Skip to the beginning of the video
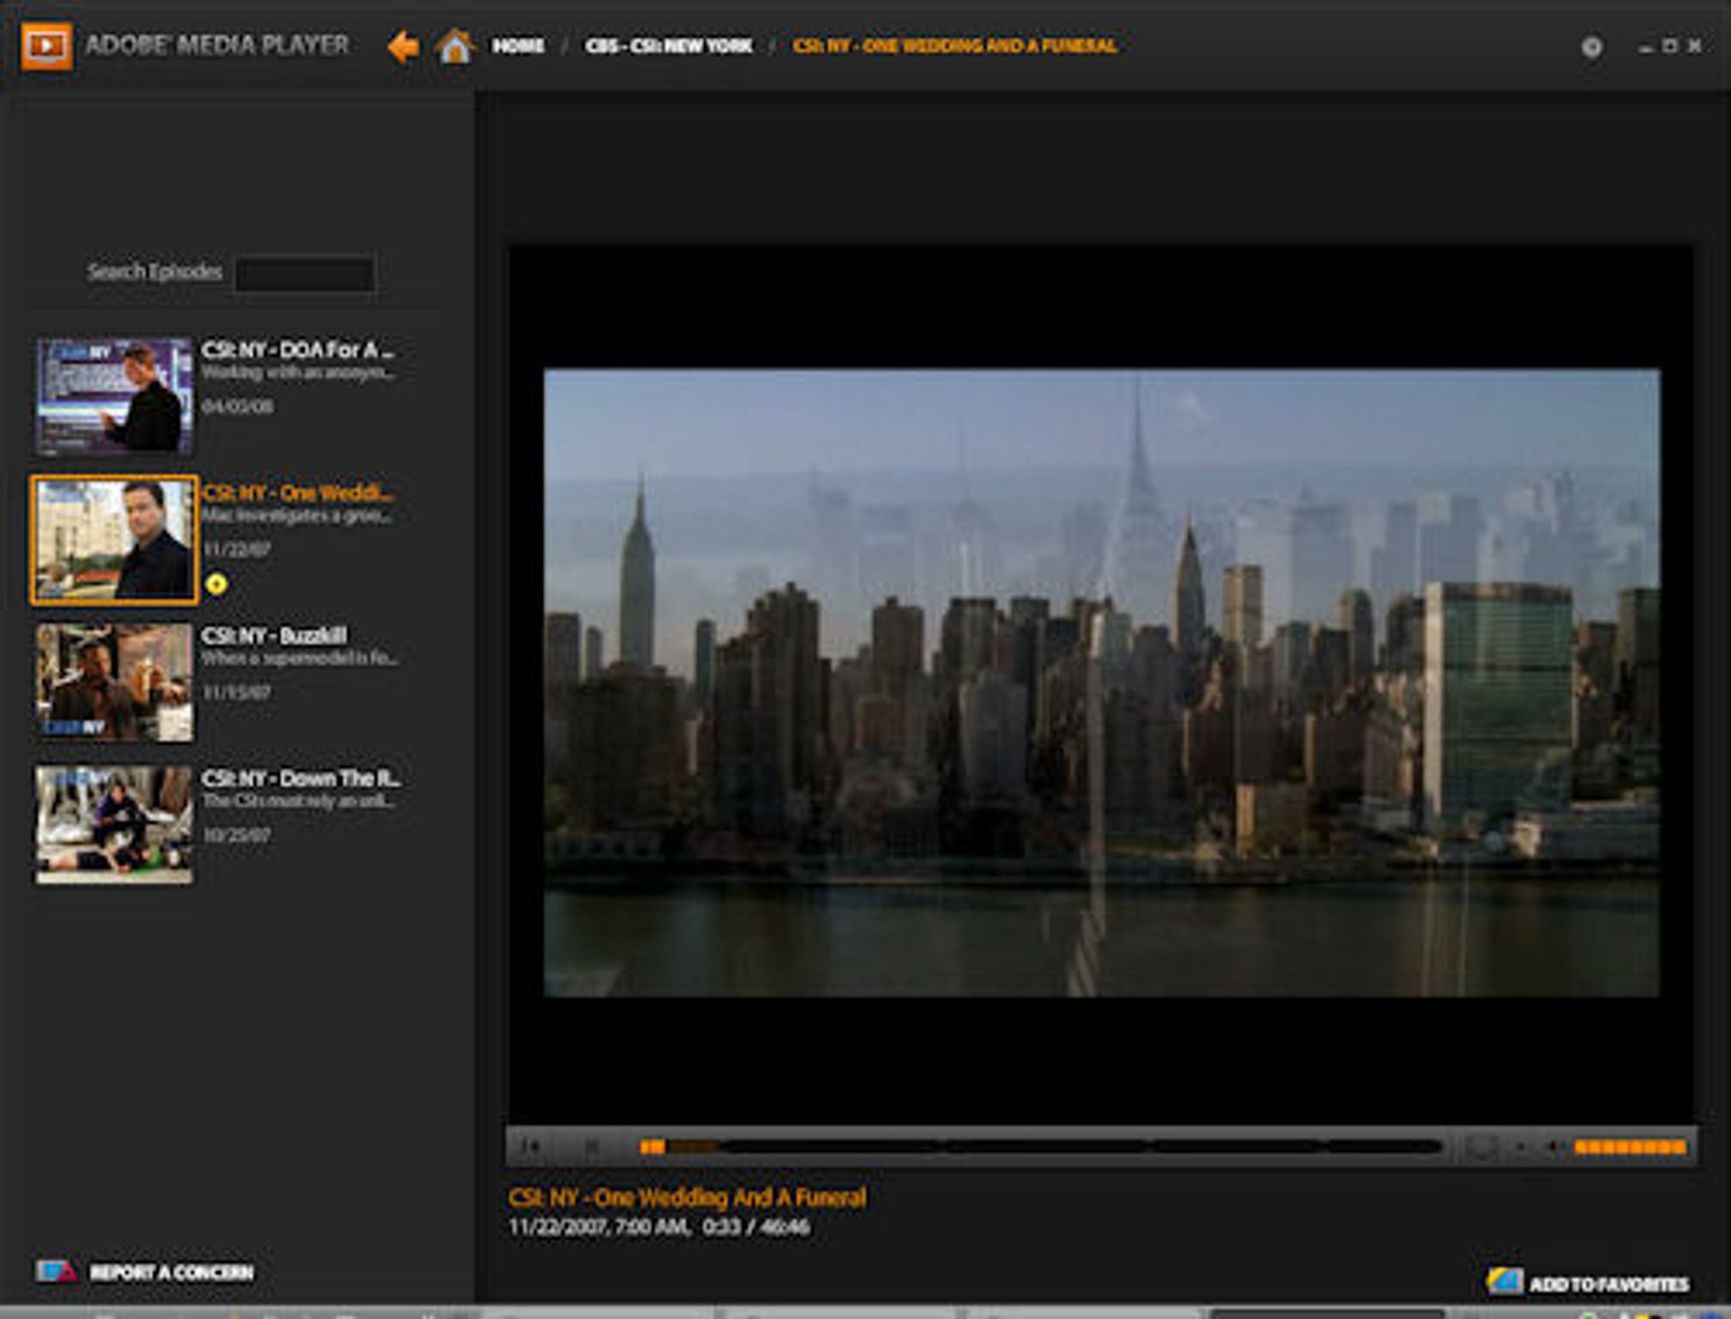Viewport: 1731px width, 1319px height. coord(531,1147)
